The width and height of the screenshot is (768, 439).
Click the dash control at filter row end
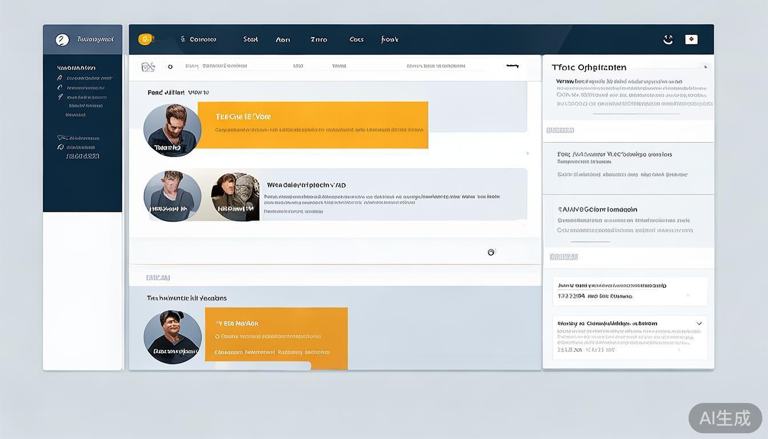pyautogui.click(x=513, y=66)
